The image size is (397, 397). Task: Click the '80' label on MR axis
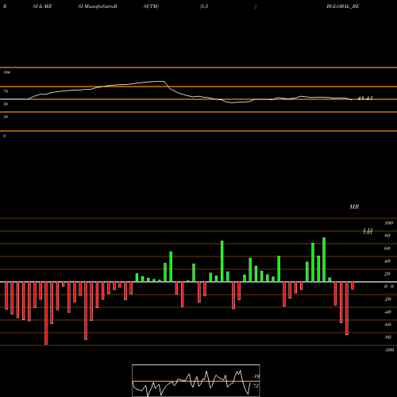(387, 236)
